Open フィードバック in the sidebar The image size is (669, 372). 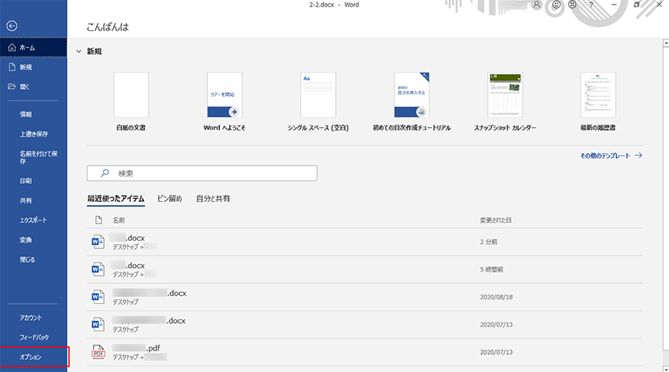33,337
